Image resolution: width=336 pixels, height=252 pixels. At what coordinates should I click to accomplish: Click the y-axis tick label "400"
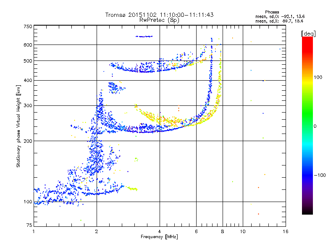click(x=28, y=80)
